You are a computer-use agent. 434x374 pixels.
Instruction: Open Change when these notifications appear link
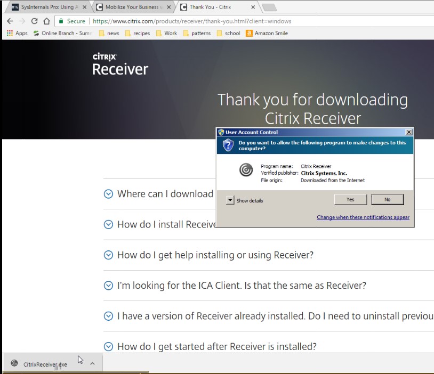pos(363,217)
